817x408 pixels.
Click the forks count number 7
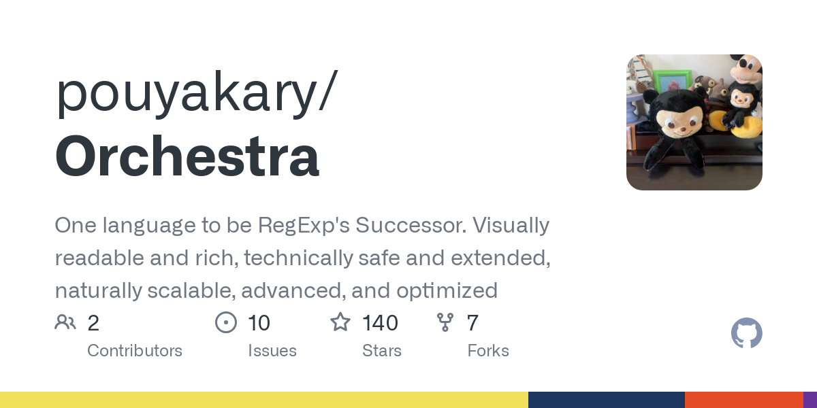[x=472, y=322]
